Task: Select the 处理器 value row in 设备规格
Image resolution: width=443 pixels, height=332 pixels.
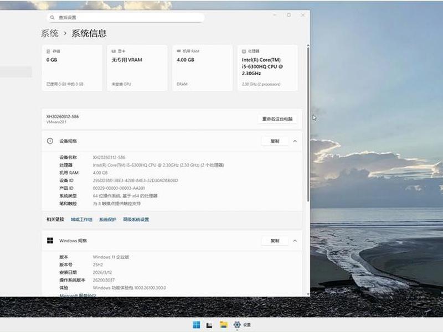Action: [x=158, y=165]
